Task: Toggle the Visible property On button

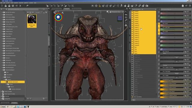Action: point(177,77)
